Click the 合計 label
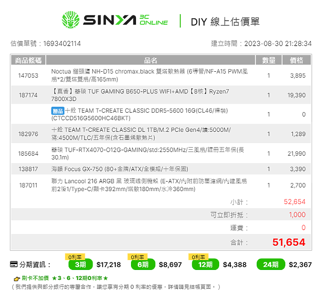Image resolution: width=322 pixels, height=300 pixels. tap(239, 243)
